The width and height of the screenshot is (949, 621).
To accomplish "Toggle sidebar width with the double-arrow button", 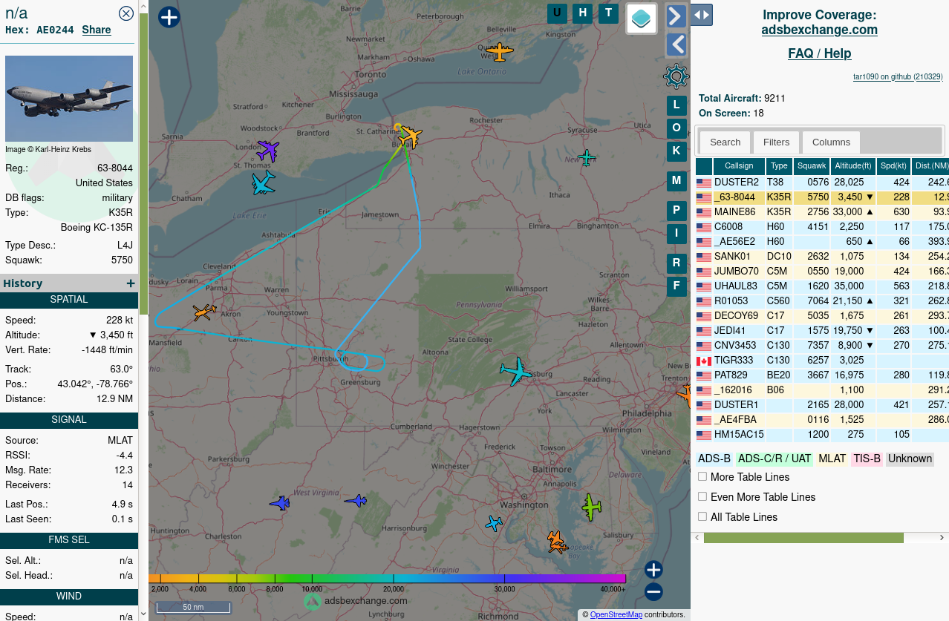I will tap(702, 14).
